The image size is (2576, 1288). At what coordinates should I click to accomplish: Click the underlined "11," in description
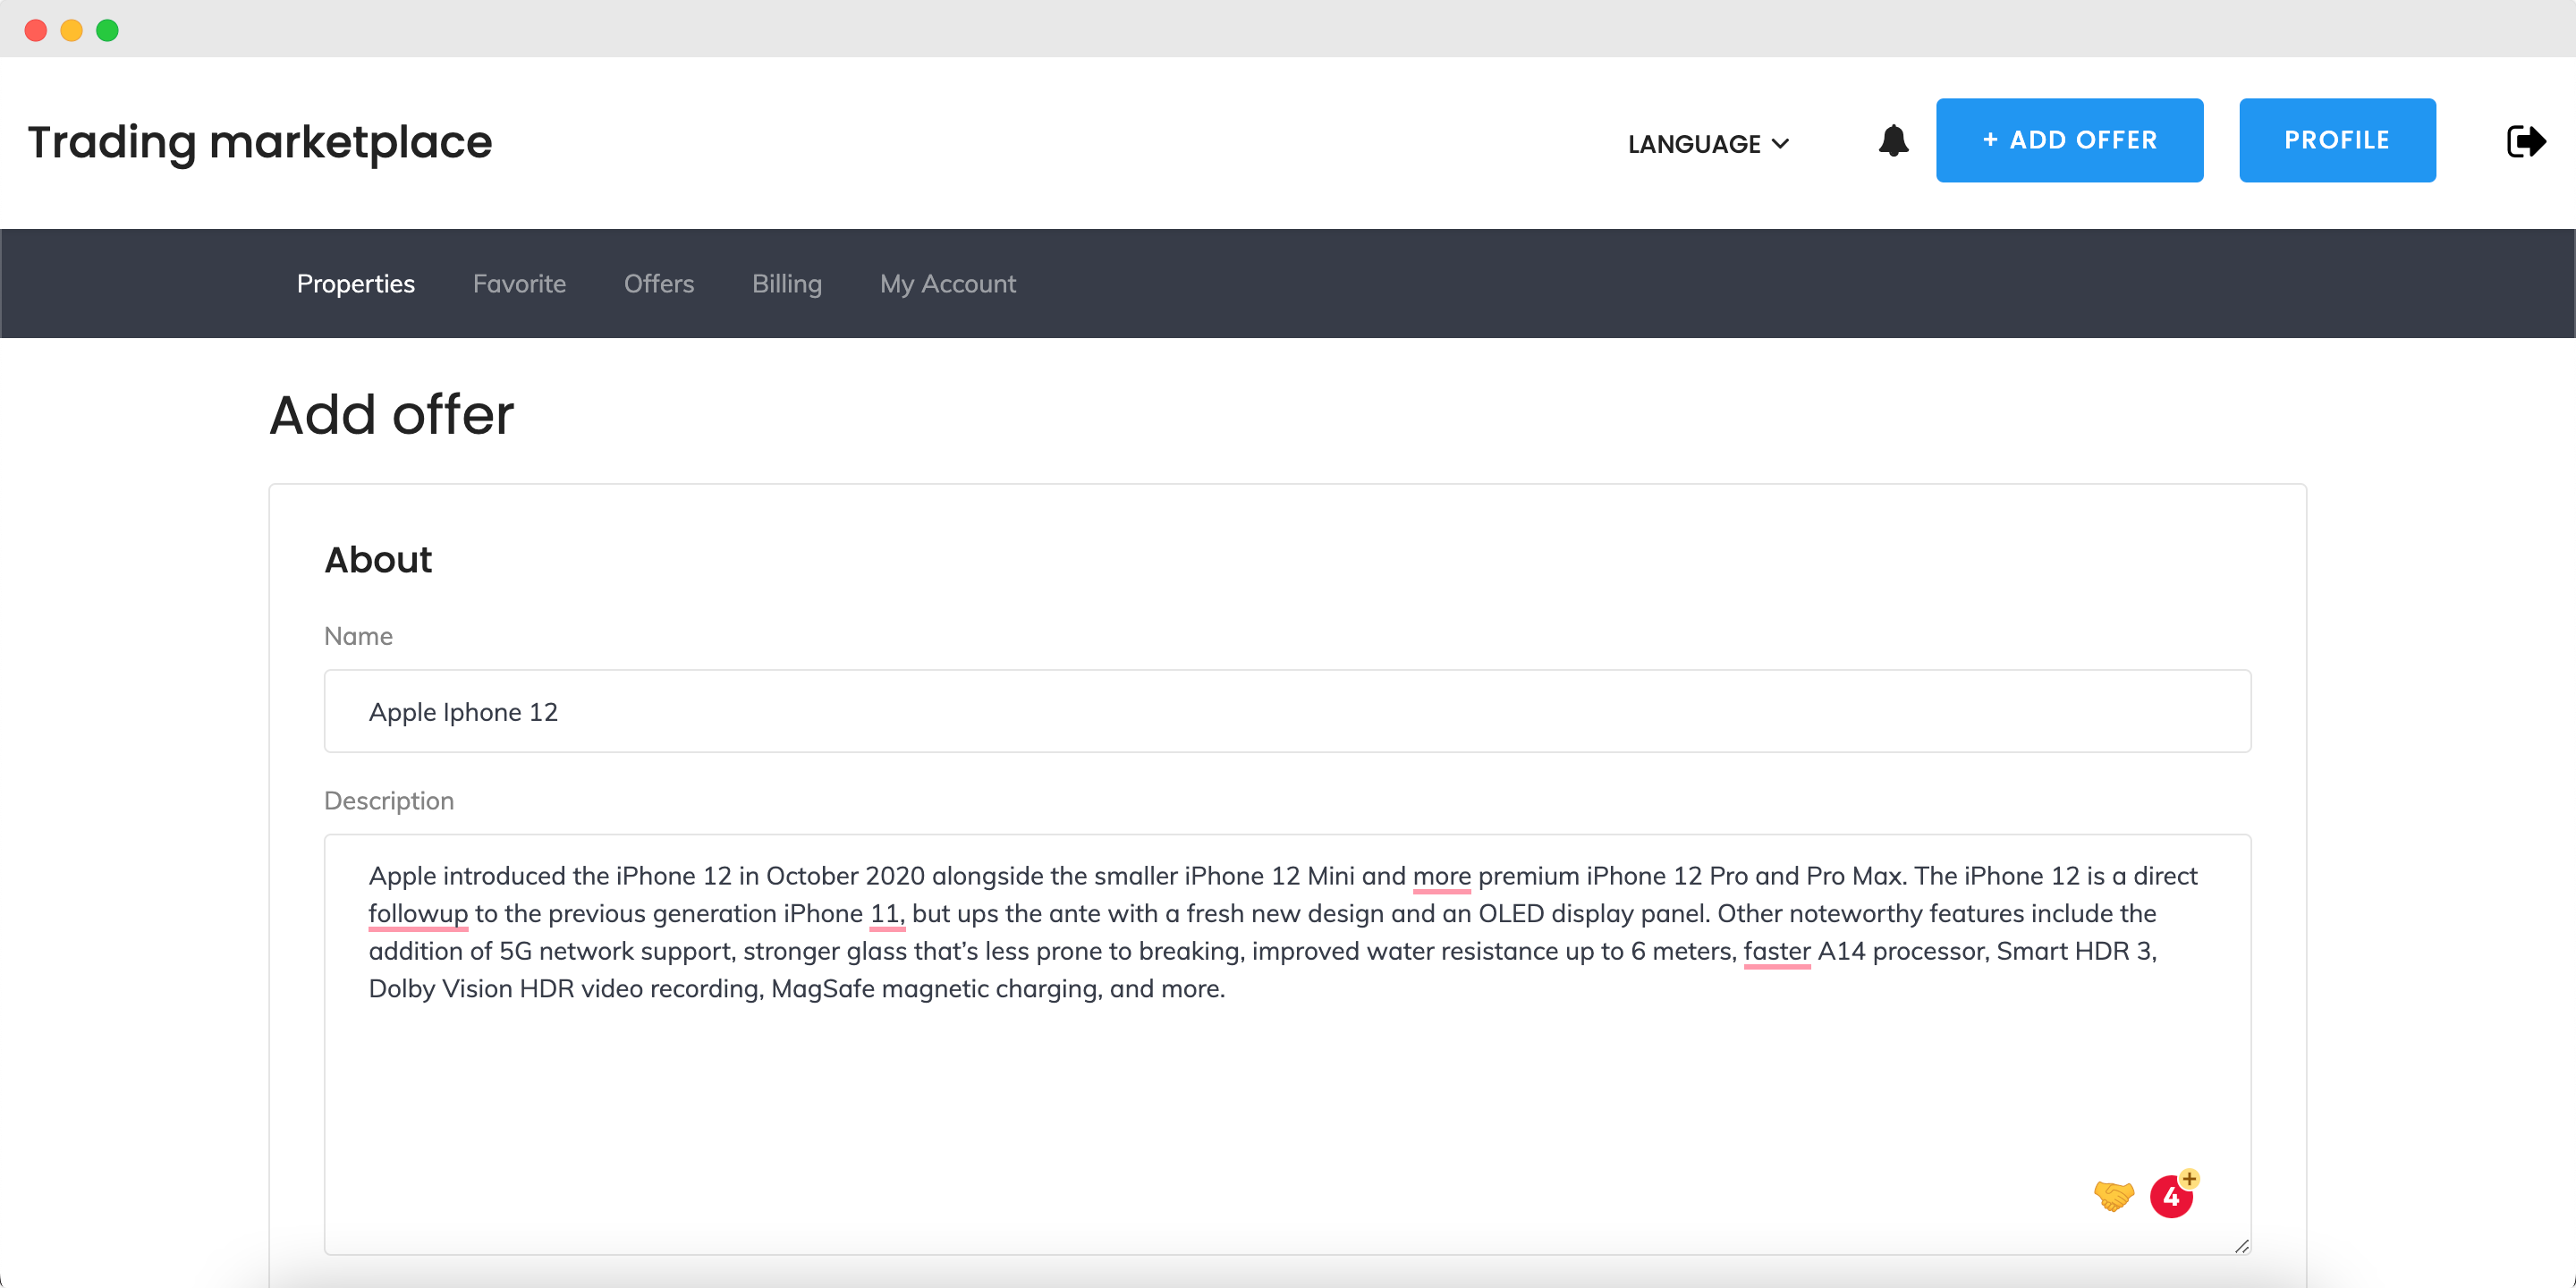887,914
